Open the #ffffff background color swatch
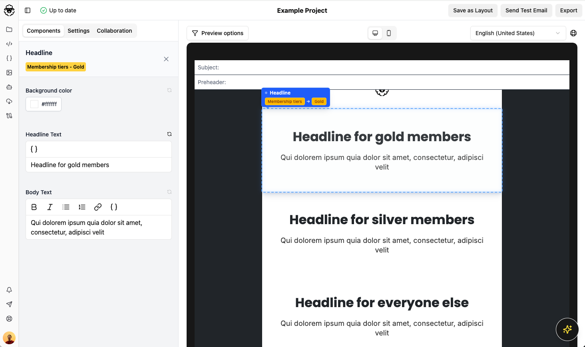 (x=44, y=104)
